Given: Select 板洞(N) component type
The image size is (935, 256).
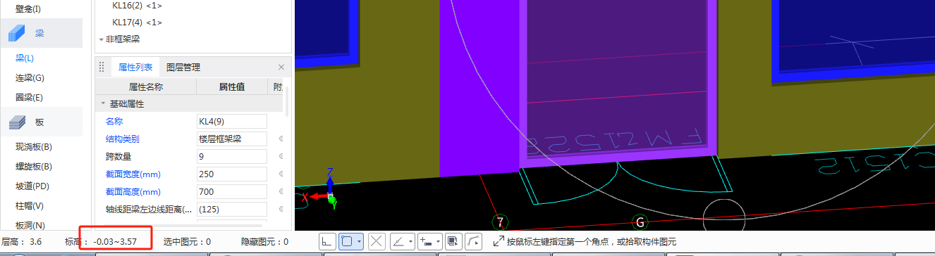Looking at the screenshot, I should [30, 226].
